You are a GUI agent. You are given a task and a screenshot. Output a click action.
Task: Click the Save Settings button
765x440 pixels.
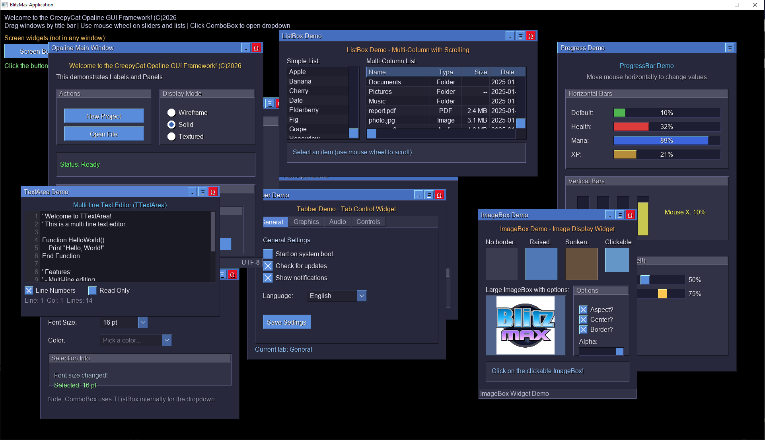pos(286,322)
